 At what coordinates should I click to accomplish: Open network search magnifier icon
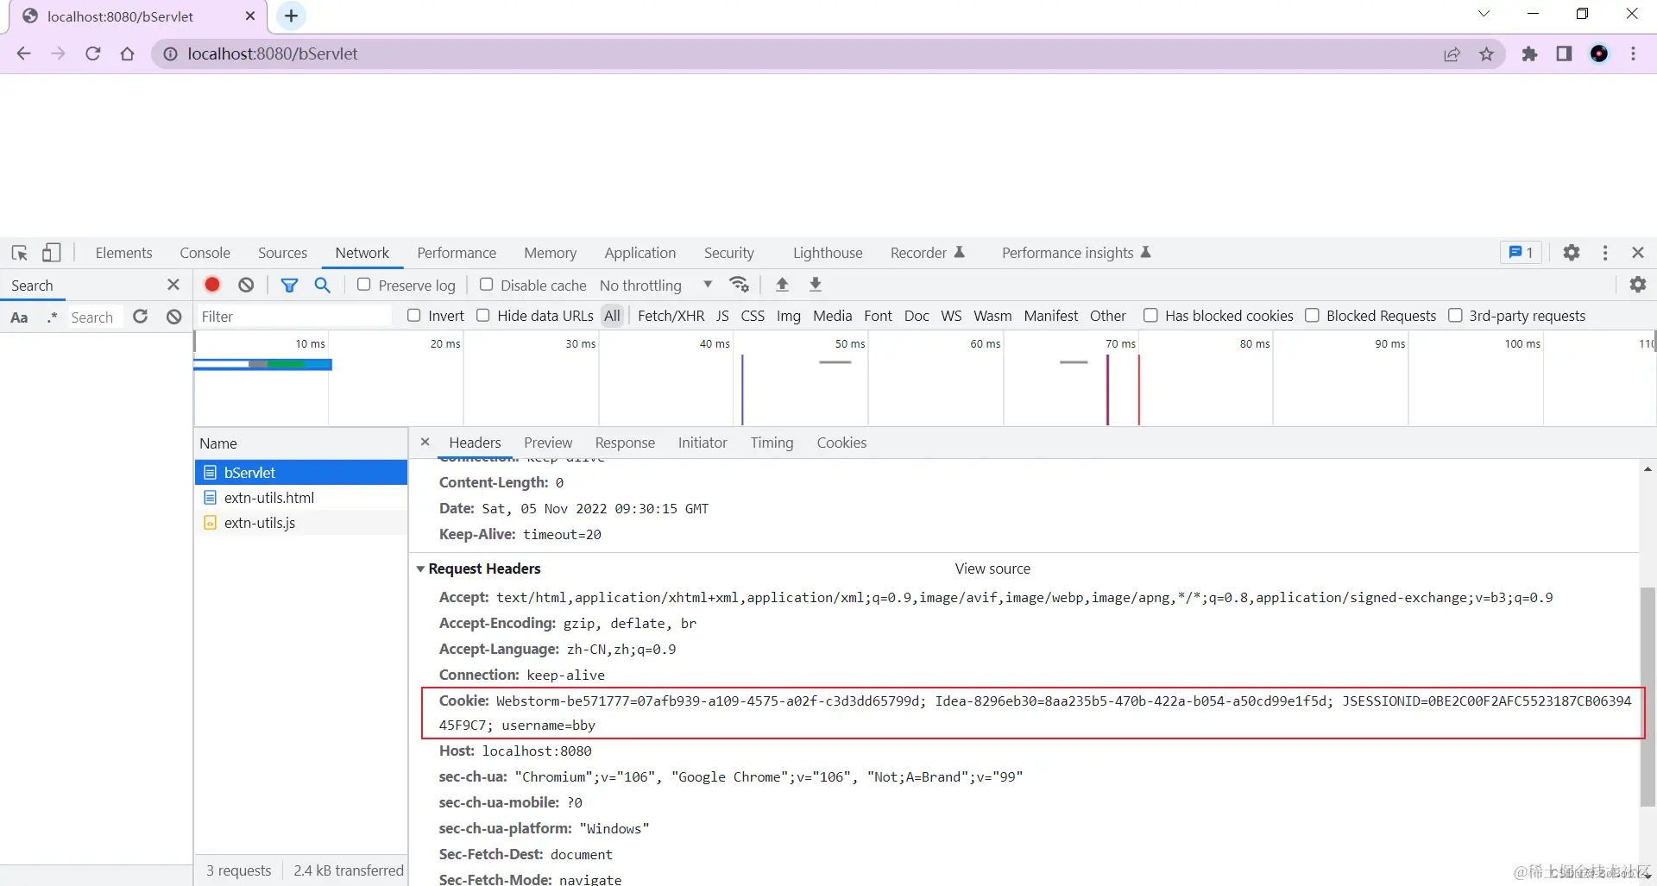(323, 285)
